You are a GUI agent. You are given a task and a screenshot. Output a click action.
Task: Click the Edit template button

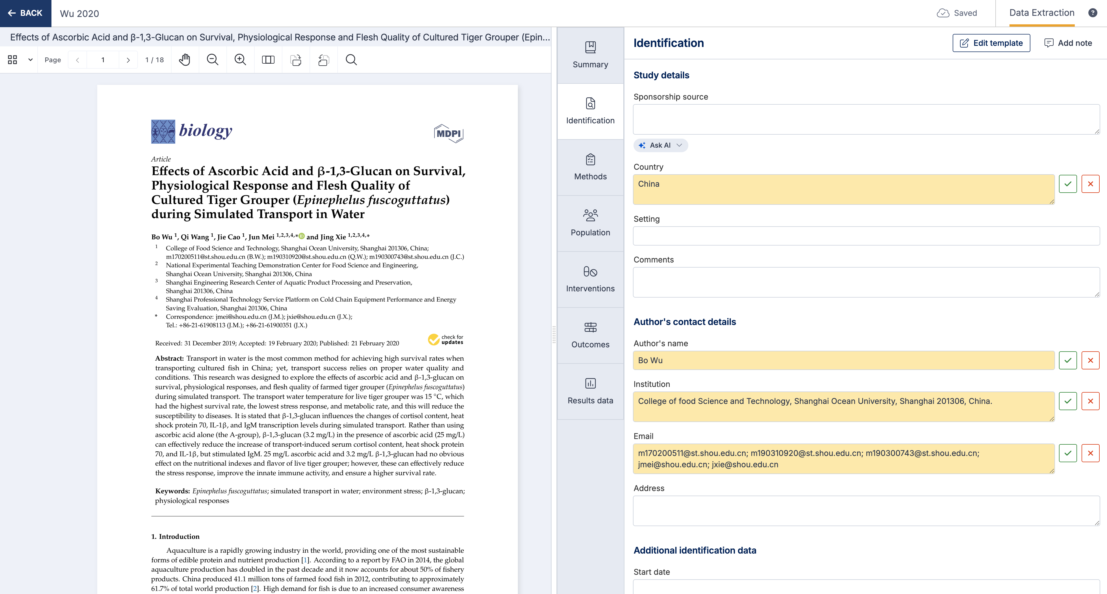tap(991, 43)
